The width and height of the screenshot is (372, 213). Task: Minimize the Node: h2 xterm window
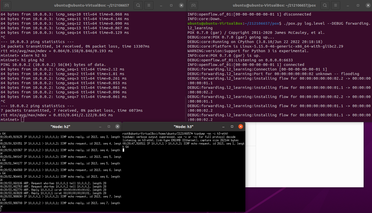pyautogui.click(x=100, y=126)
